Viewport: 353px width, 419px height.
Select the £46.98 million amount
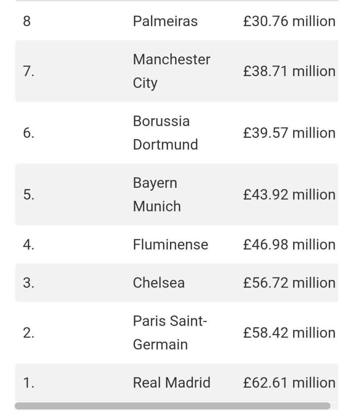290,245
